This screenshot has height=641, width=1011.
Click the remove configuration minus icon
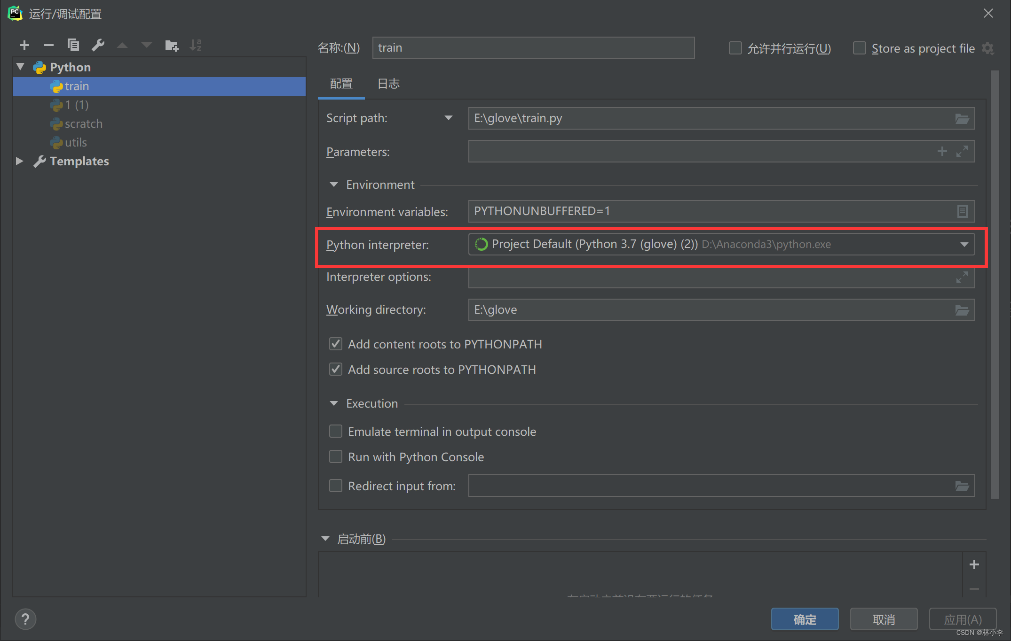pos(49,45)
